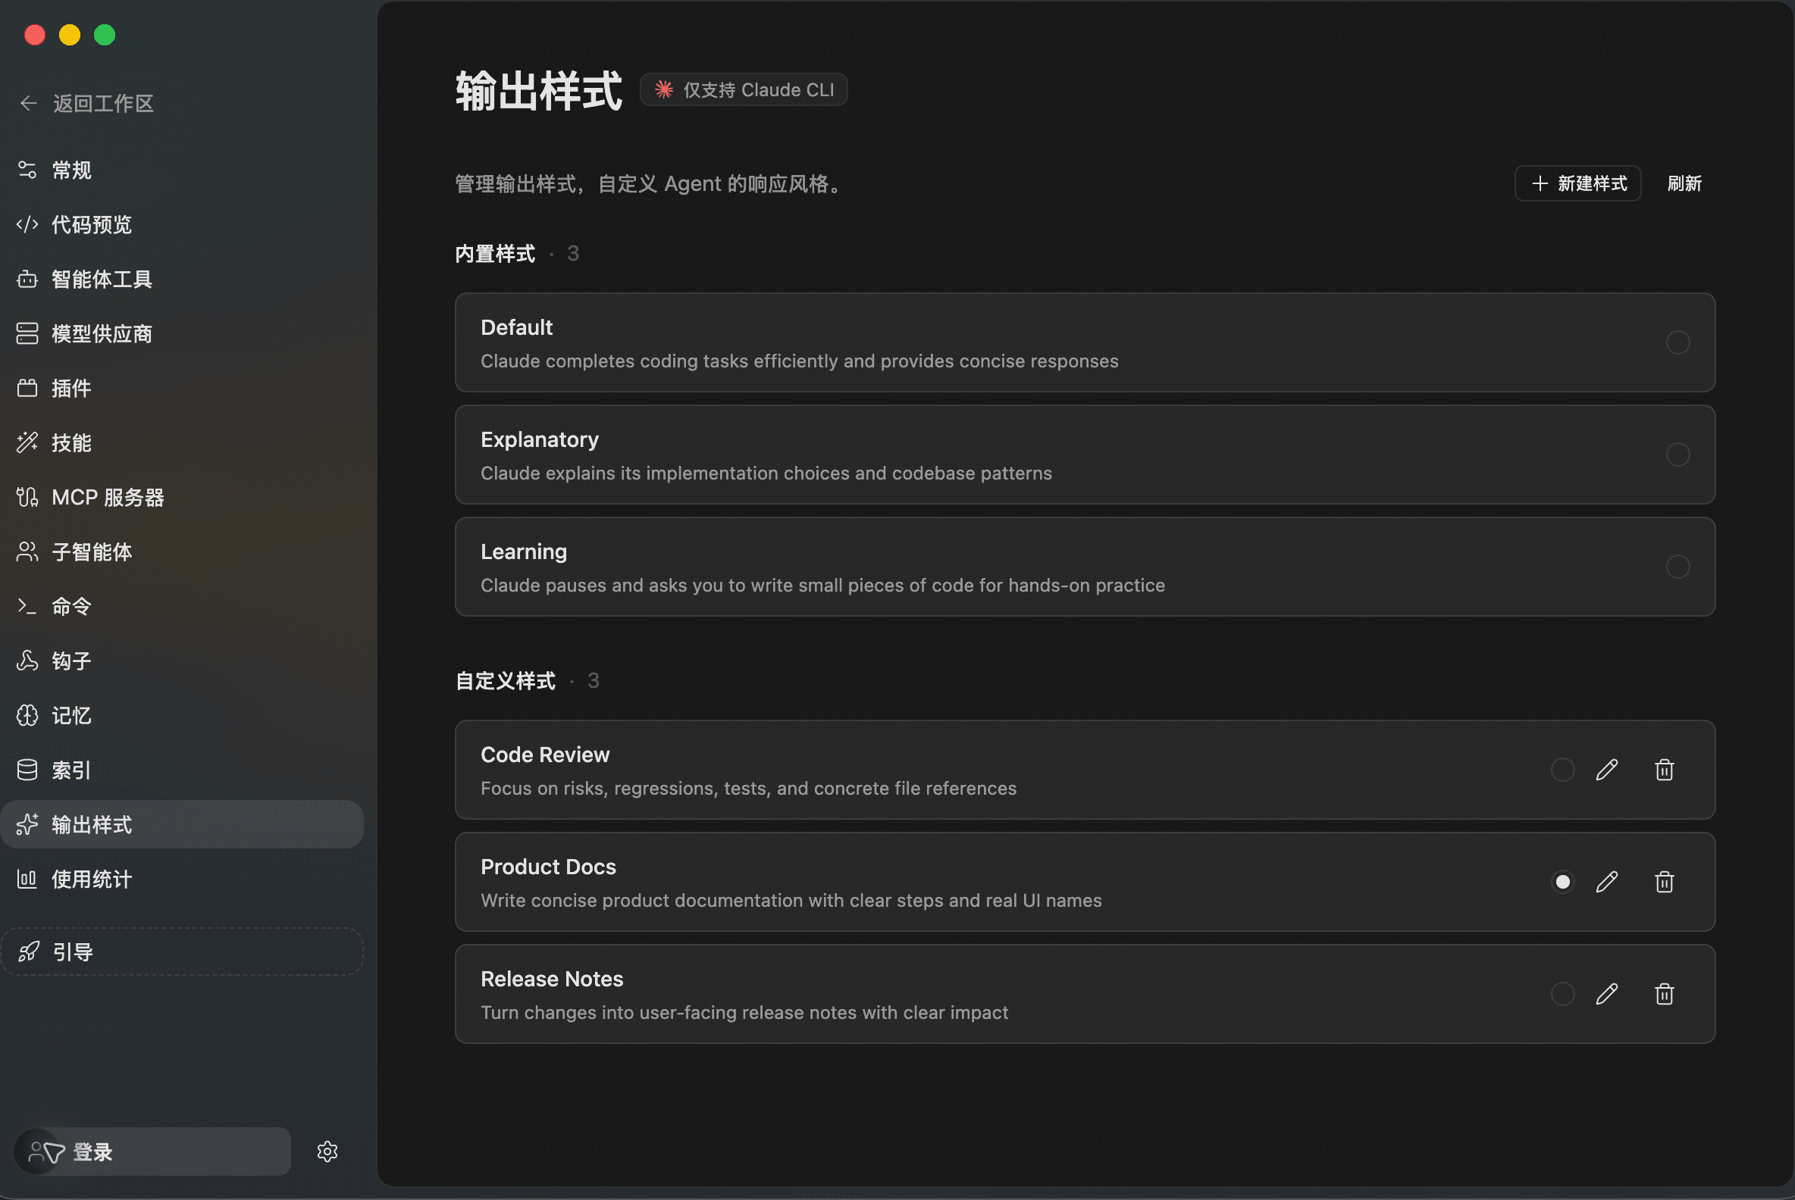Click the 模型供应商 server icon
This screenshot has width=1795, height=1200.
click(27, 333)
